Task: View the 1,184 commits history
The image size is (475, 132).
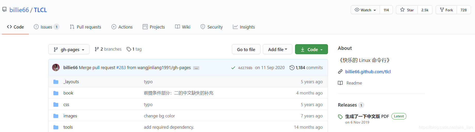Action: click(306, 68)
